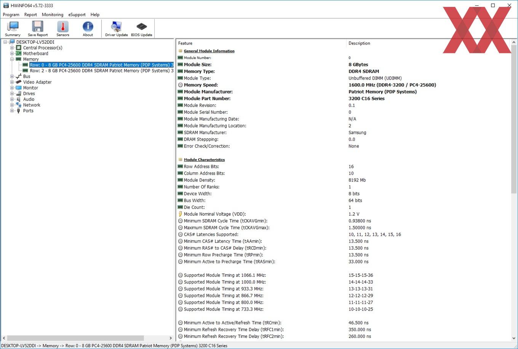Click the tree pane scroll left arrow
Screen dimensions: 518x349
click(x=4, y=338)
